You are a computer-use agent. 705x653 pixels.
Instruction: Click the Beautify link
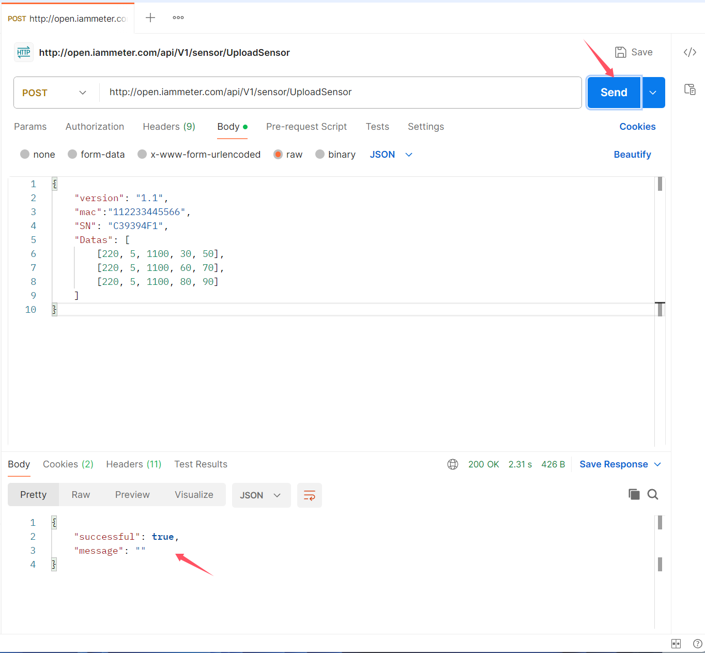(632, 155)
